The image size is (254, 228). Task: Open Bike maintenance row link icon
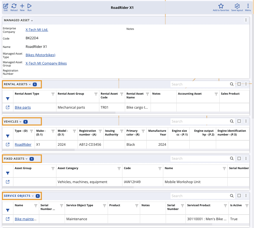point(8,219)
